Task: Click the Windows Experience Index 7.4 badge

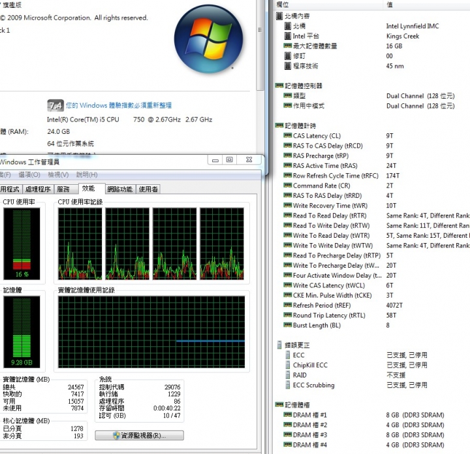Action: point(55,106)
